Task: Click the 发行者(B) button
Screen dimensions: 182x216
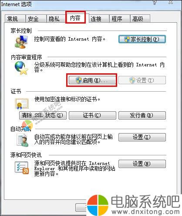Action: [x=142, y=116]
